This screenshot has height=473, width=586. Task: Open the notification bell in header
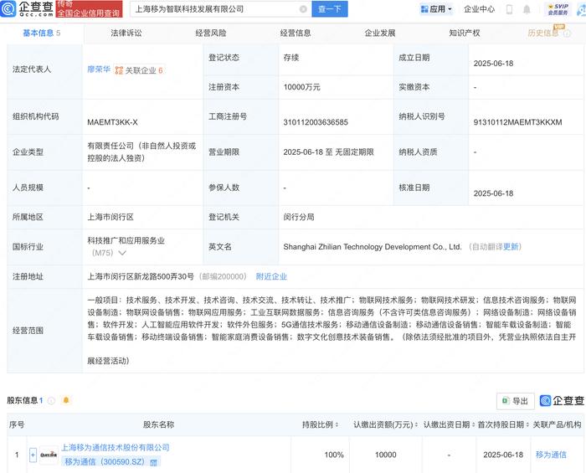pos(527,9)
